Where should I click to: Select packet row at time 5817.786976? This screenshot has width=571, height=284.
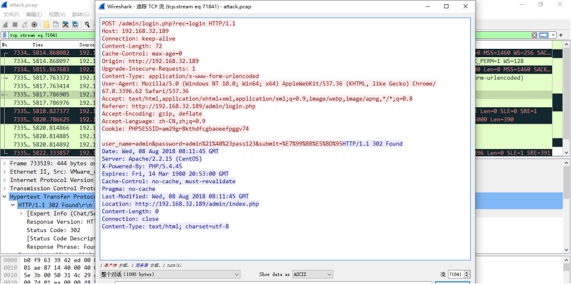[x=48, y=103]
